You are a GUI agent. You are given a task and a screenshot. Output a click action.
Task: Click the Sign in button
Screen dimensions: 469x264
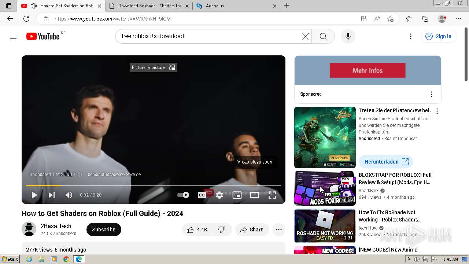pyautogui.click(x=439, y=36)
